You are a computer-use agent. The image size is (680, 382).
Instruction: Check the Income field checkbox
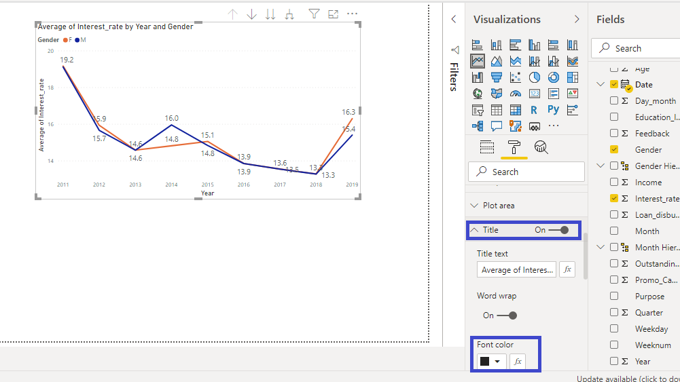pyautogui.click(x=614, y=183)
